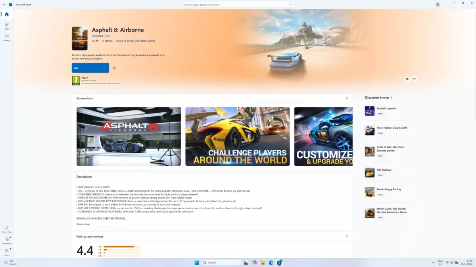476x267 pixels.
Task: Click the share icon next to Get
Action: (114, 68)
